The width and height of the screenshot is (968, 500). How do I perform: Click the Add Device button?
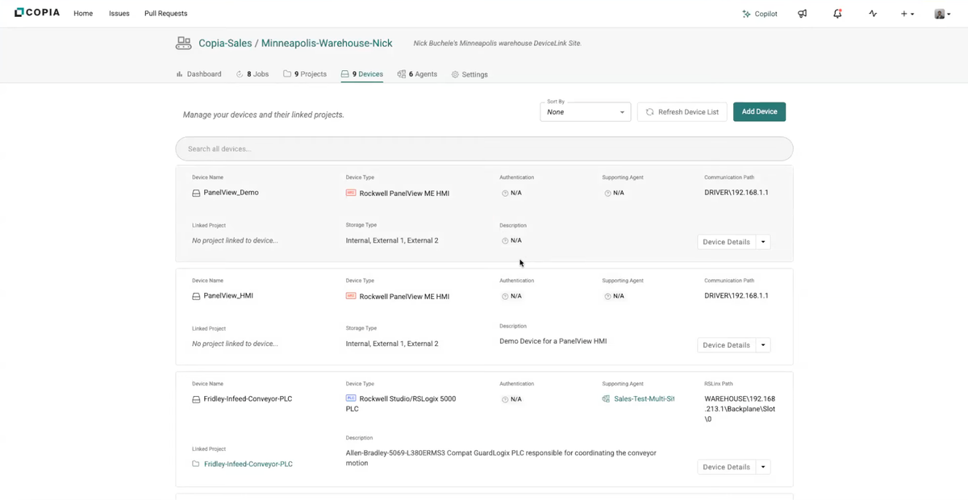(759, 112)
